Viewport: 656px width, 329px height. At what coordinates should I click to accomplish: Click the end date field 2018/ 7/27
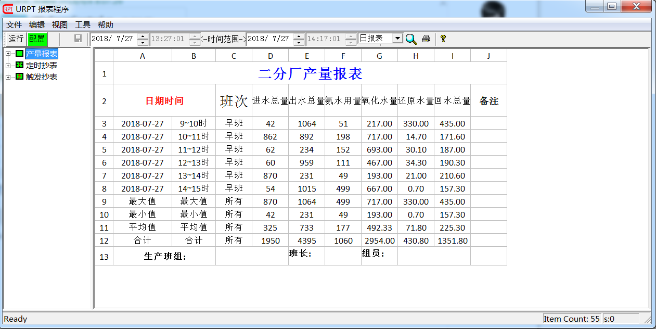[x=269, y=39]
